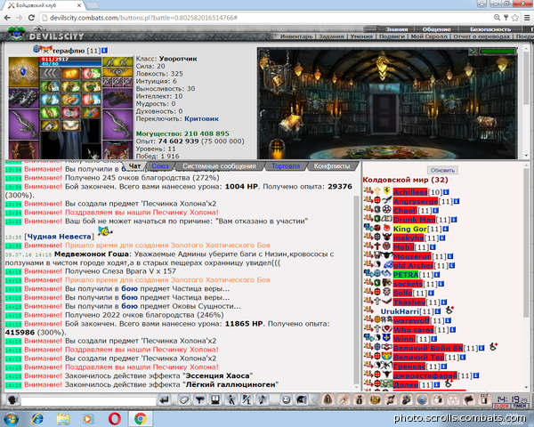Click the Чудная Невеста name in chat
Screen dimensions: 534x427
click(x=60, y=237)
